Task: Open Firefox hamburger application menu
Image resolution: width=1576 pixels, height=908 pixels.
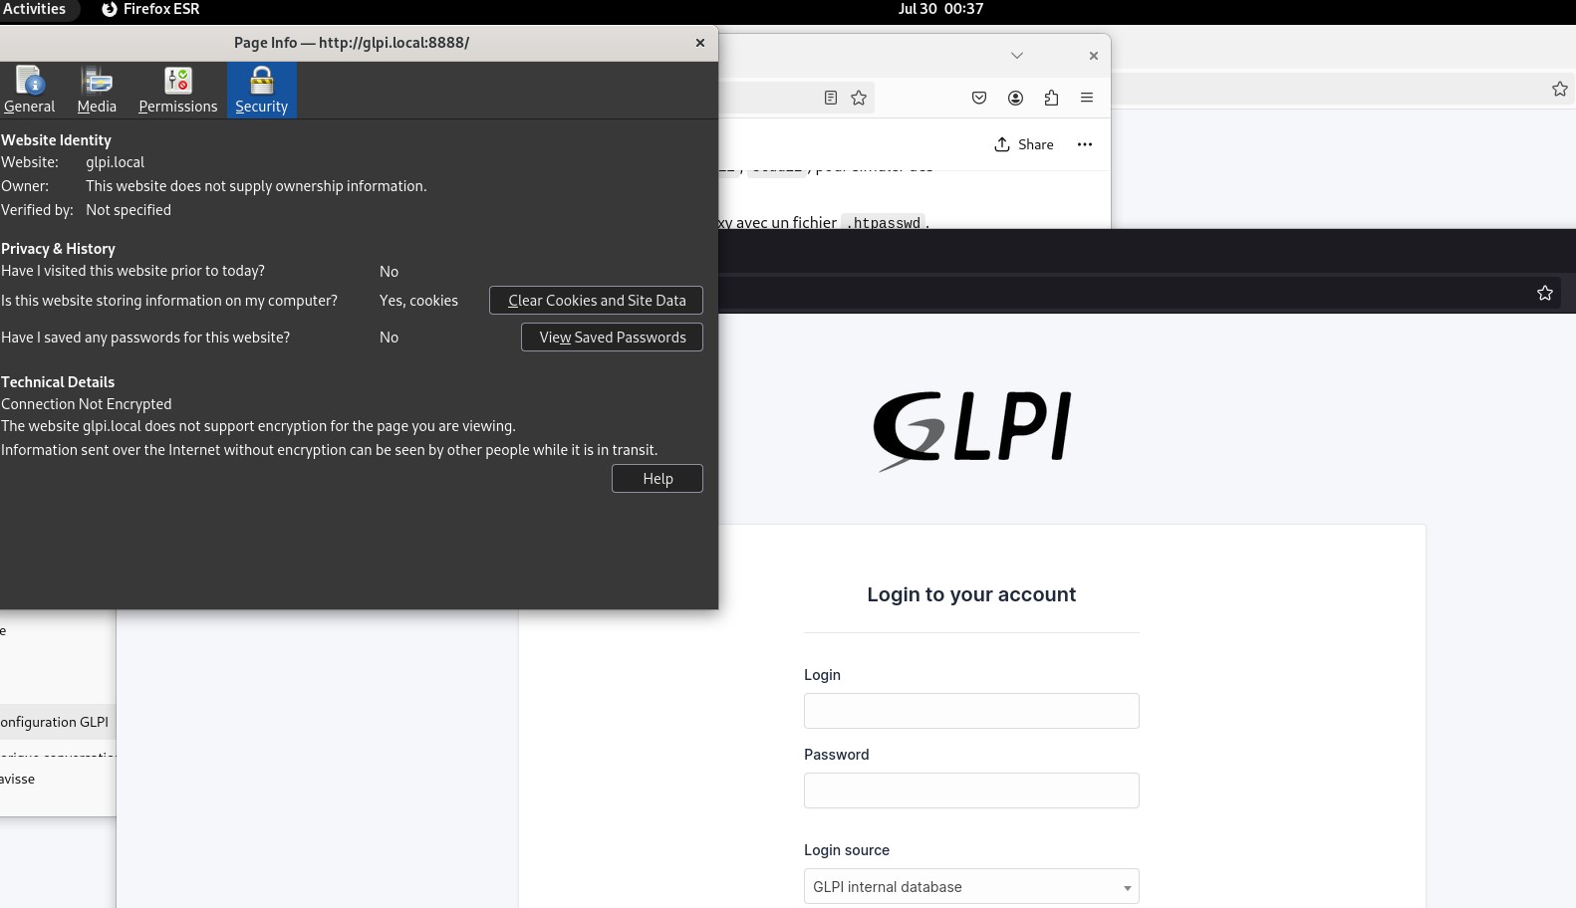Action: 1087,98
